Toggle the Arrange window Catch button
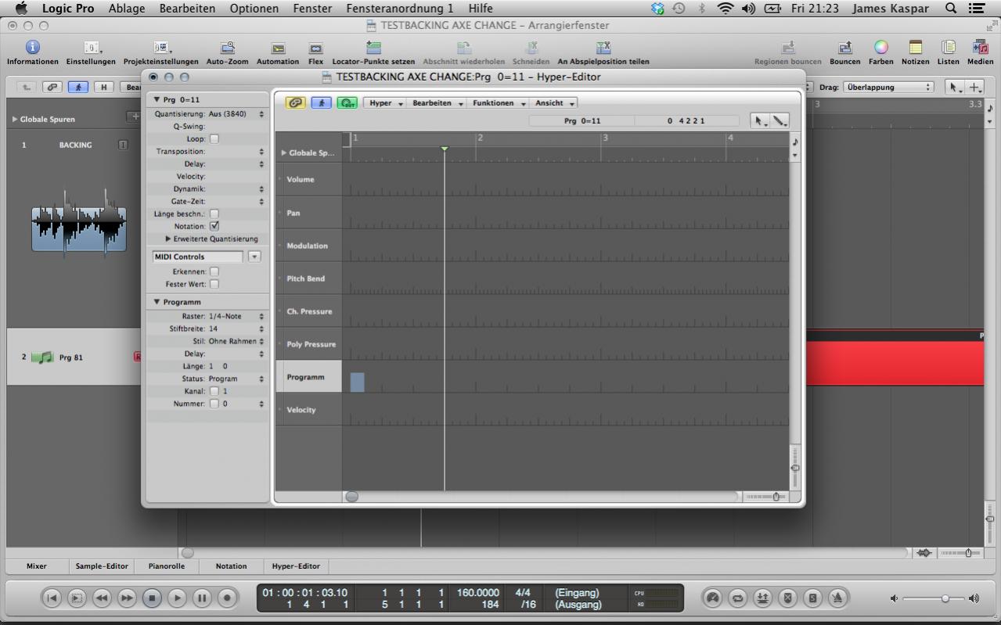Viewport: 1001px width, 625px height. point(78,88)
